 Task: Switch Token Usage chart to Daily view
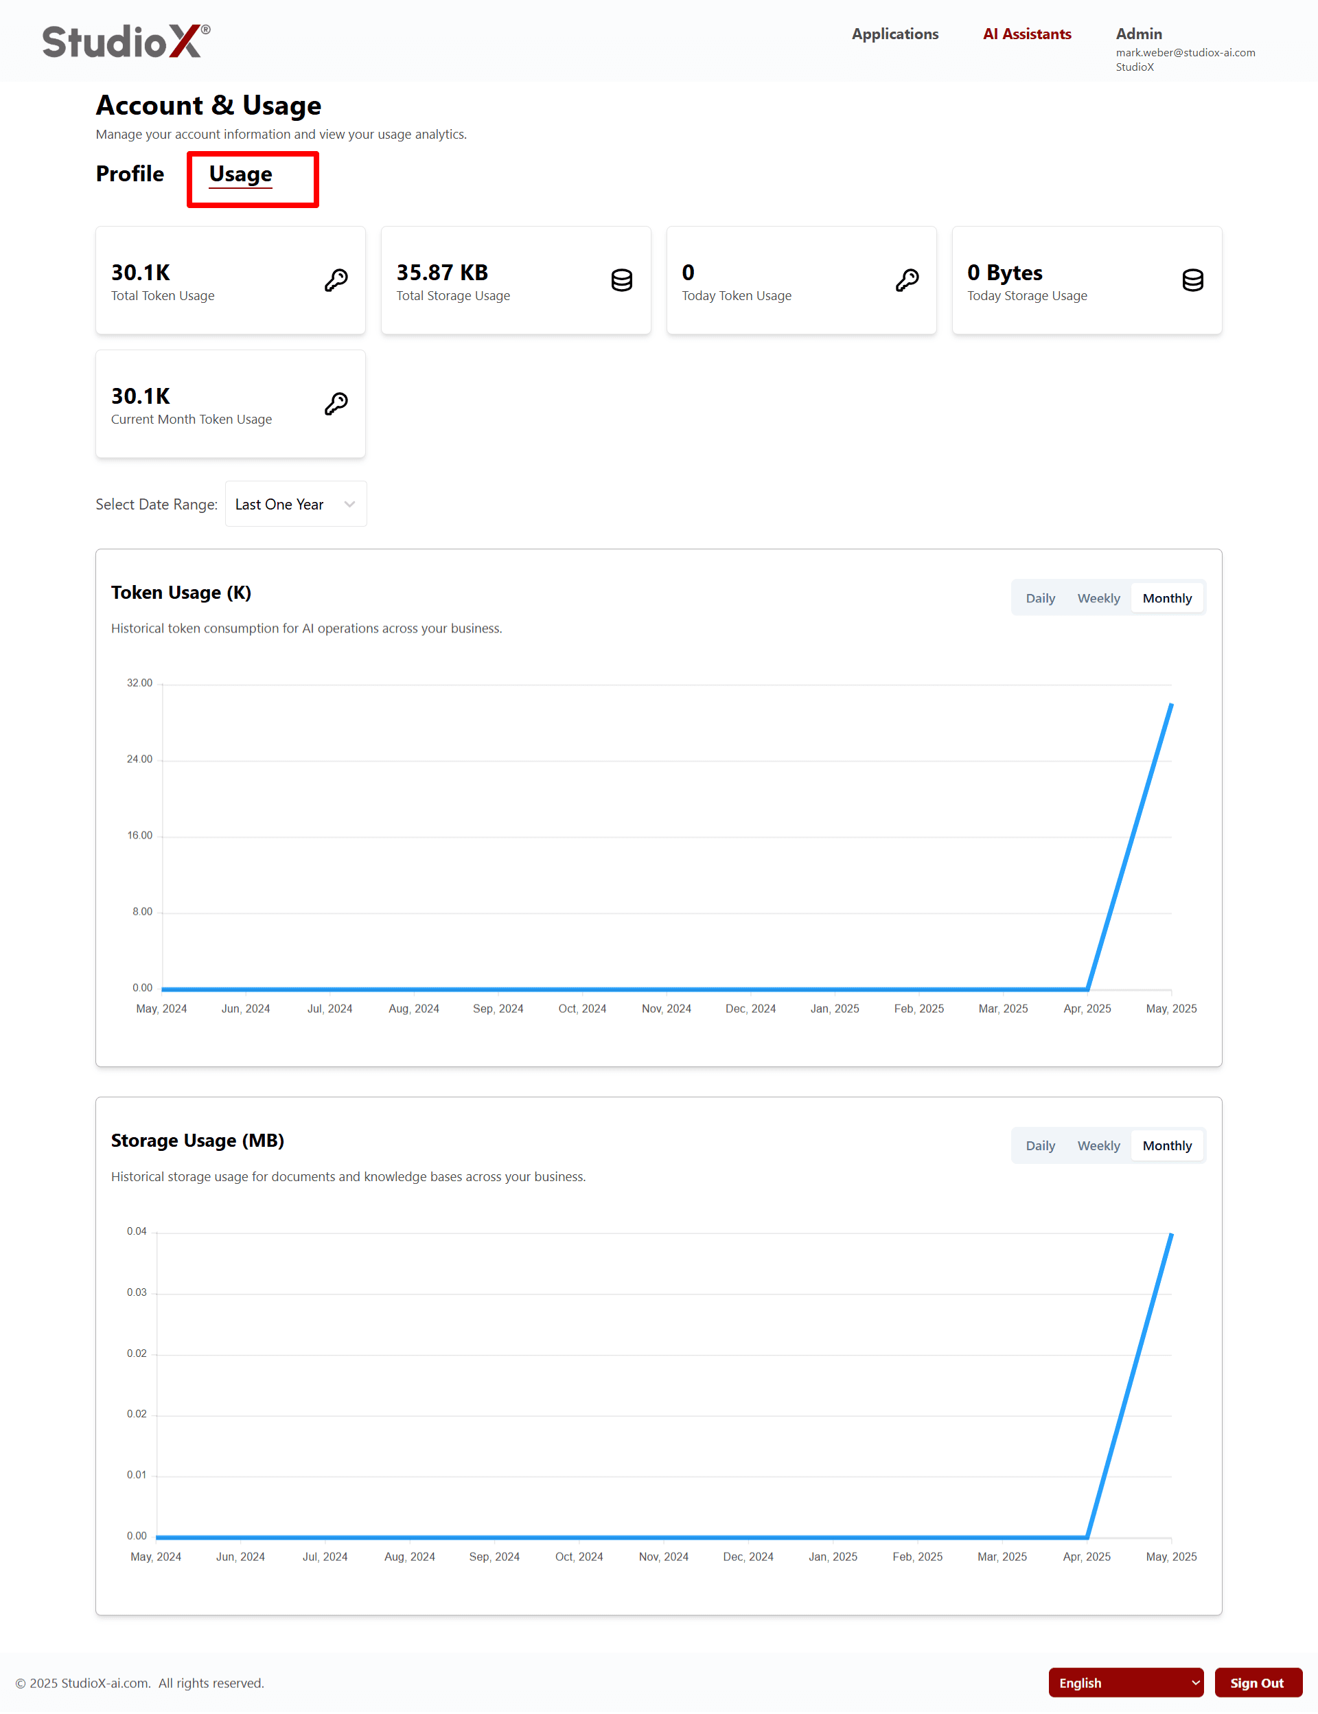pyautogui.click(x=1040, y=597)
